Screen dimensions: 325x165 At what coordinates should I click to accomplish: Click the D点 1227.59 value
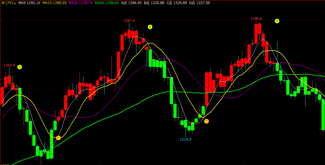click(x=200, y=3)
